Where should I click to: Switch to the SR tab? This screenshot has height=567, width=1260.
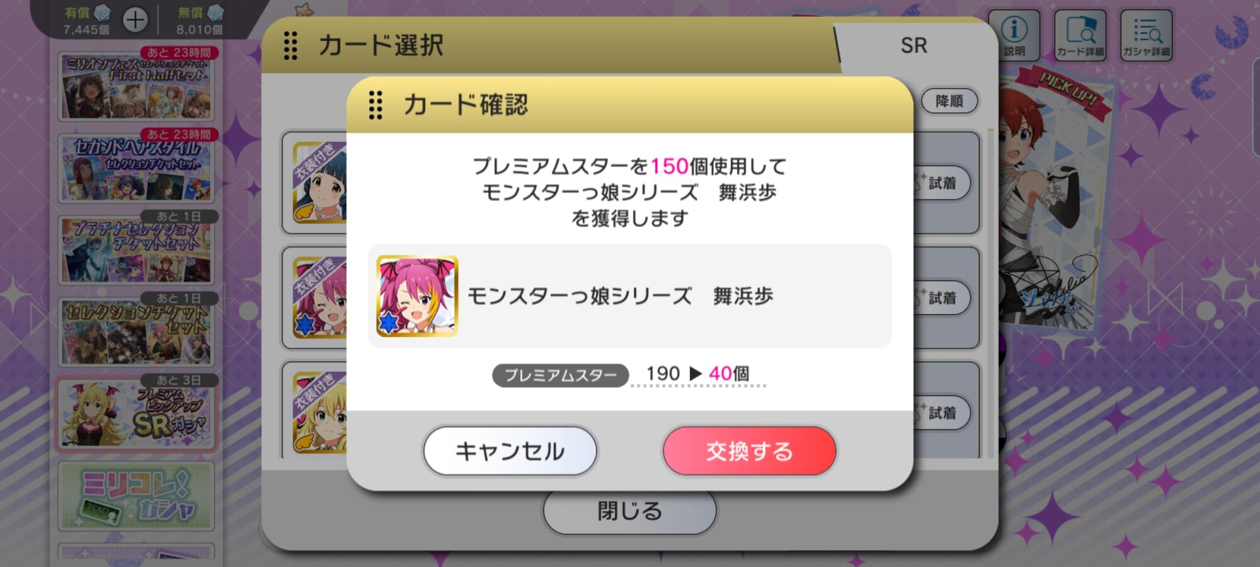tap(913, 45)
